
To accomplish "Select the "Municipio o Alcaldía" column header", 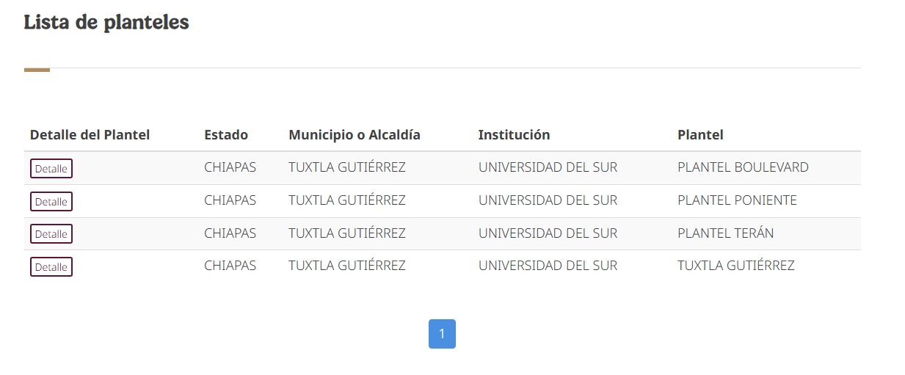I will click(355, 135).
